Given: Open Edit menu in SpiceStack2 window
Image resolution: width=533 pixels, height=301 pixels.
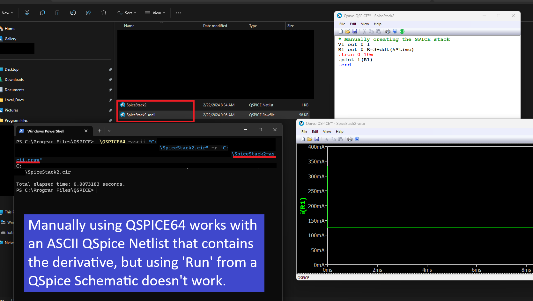Looking at the screenshot, I should (353, 24).
